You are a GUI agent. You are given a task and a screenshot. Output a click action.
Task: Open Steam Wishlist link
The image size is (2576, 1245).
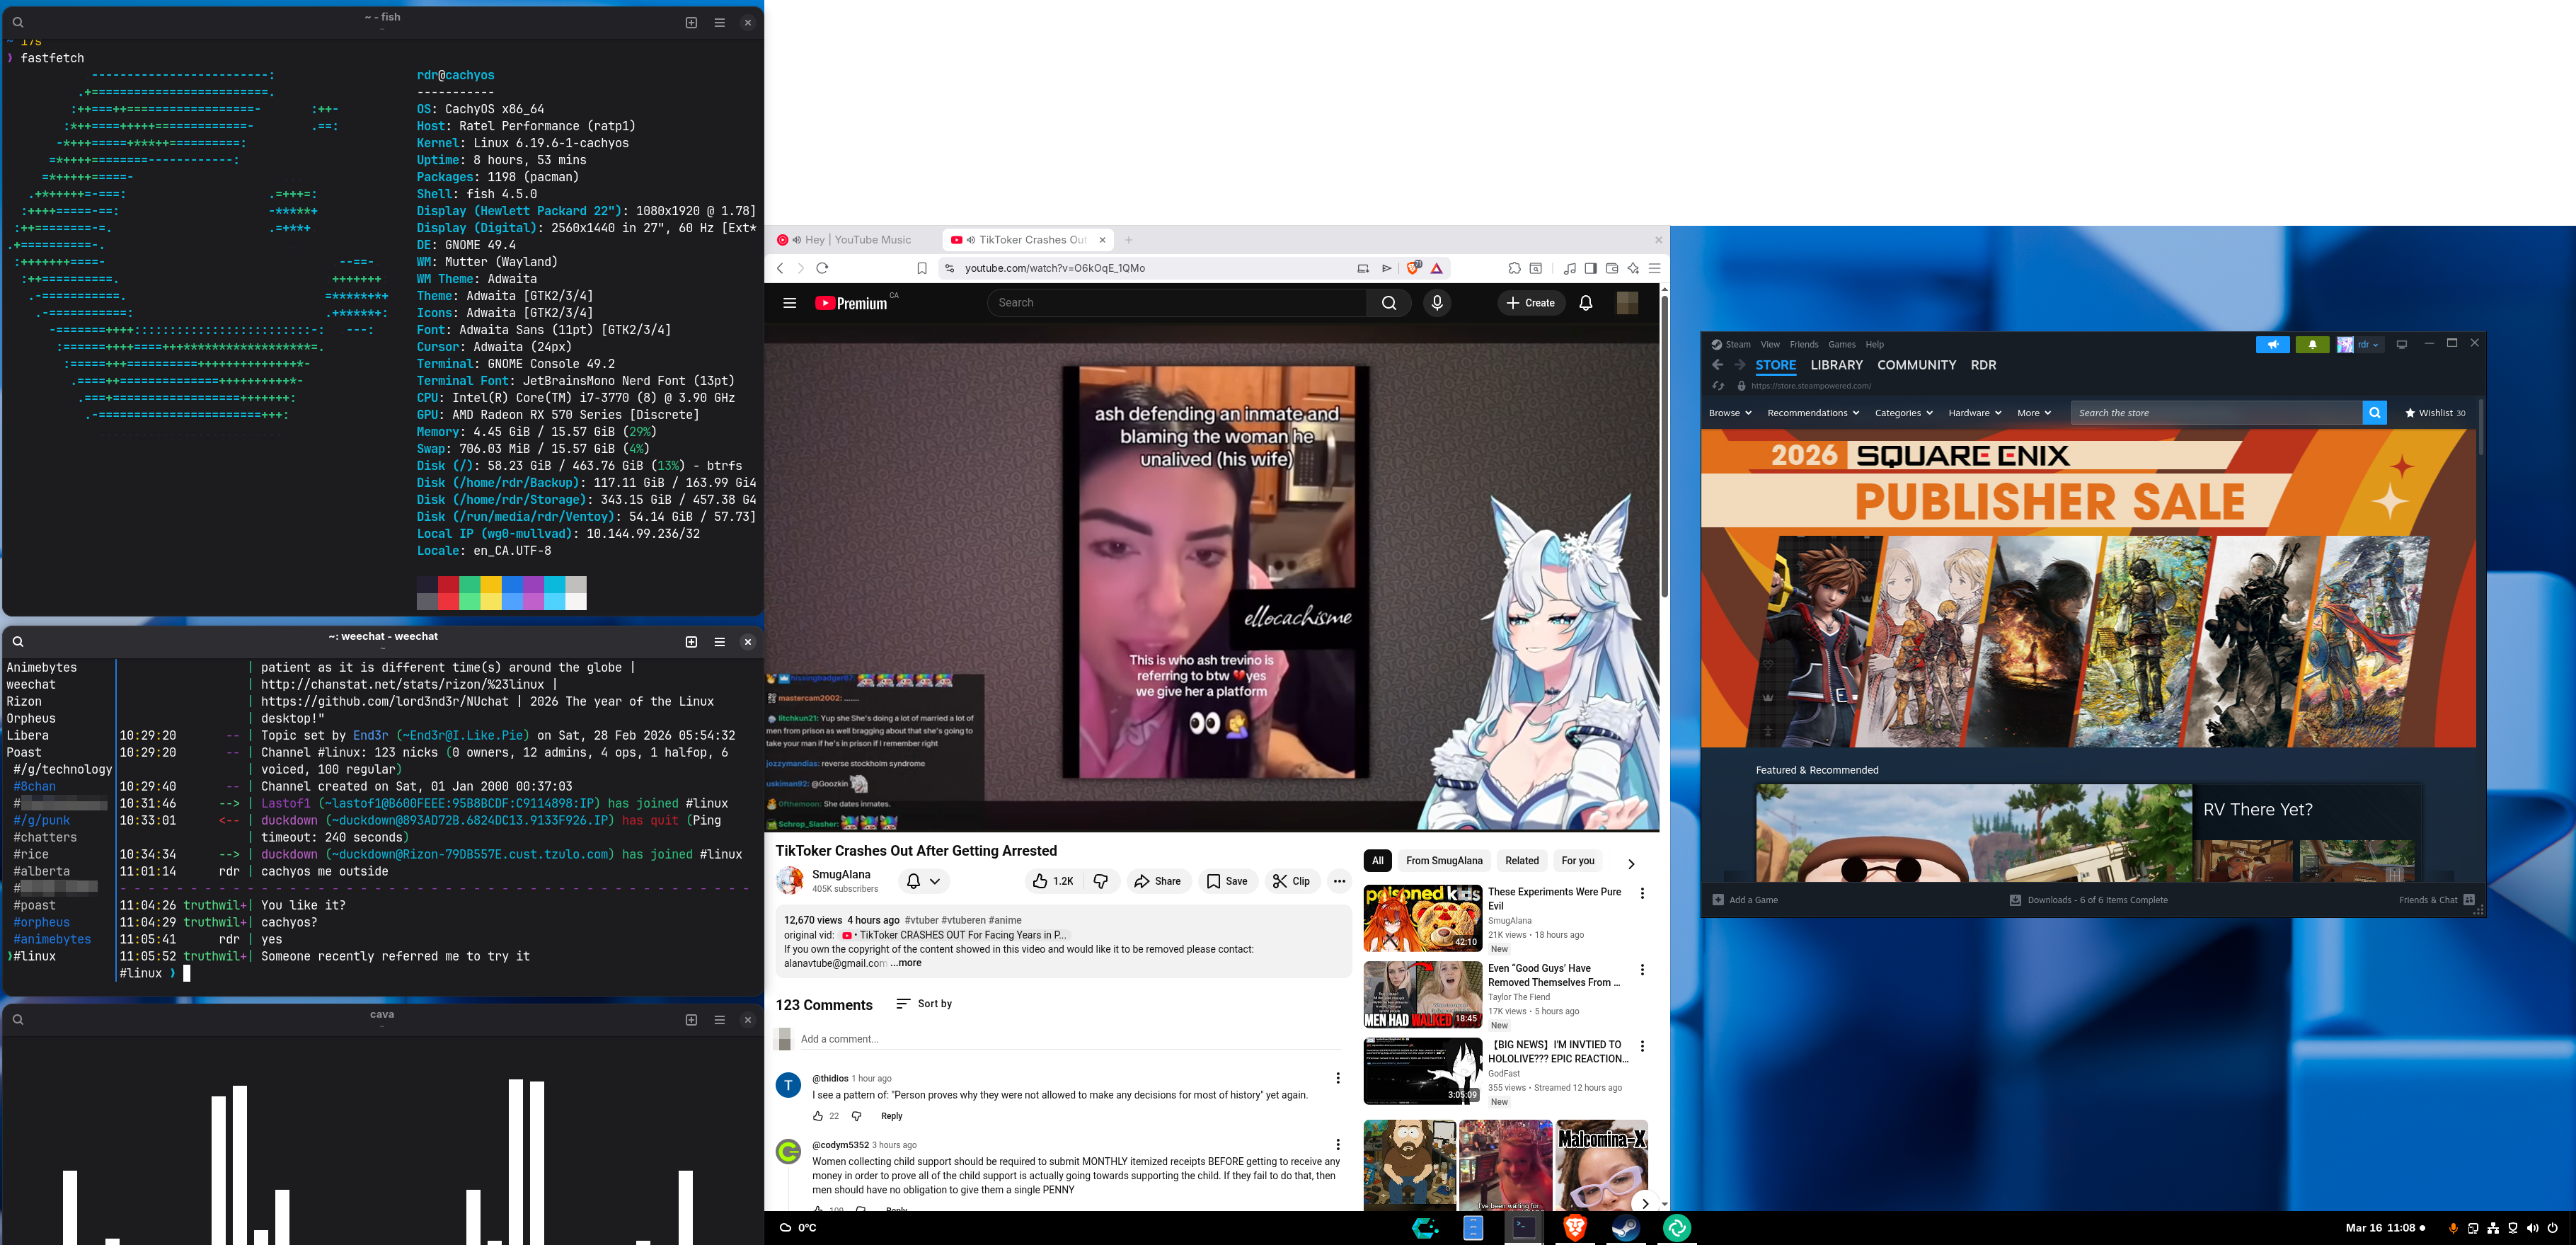click(2435, 413)
